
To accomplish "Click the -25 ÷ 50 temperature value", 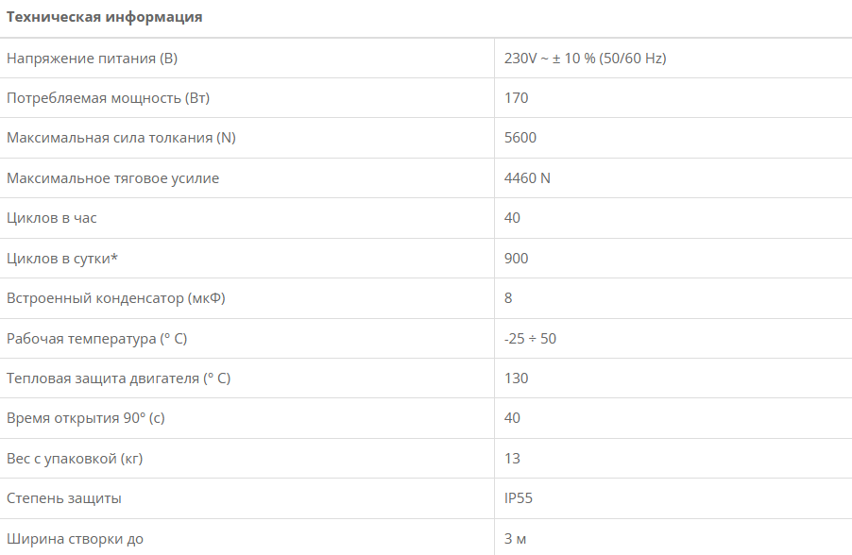I will 530,338.
